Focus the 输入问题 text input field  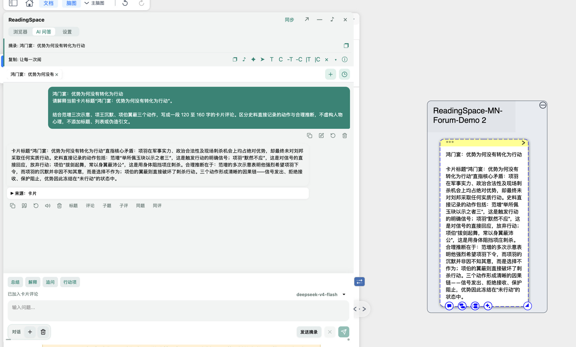tap(178, 311)
